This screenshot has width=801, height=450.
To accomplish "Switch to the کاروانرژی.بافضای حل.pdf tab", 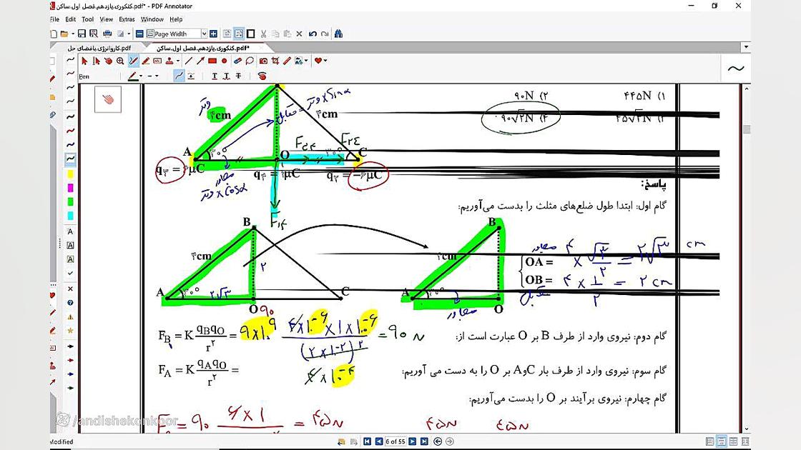I will 99,48.
